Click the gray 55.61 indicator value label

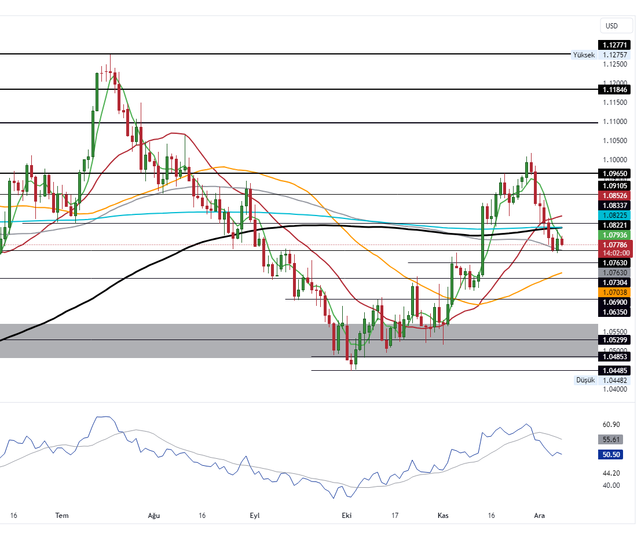click(x=611, y=439)
